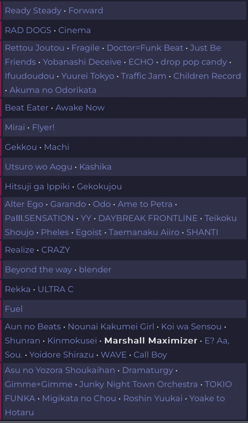Click the Utsuro wo Aogu link
The image size is (248, 423).
coord(38,167)
